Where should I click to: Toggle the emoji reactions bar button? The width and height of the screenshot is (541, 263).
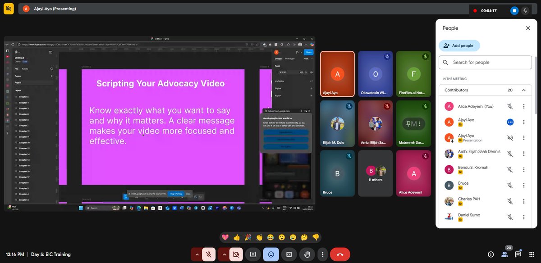[x=271, y=254]
